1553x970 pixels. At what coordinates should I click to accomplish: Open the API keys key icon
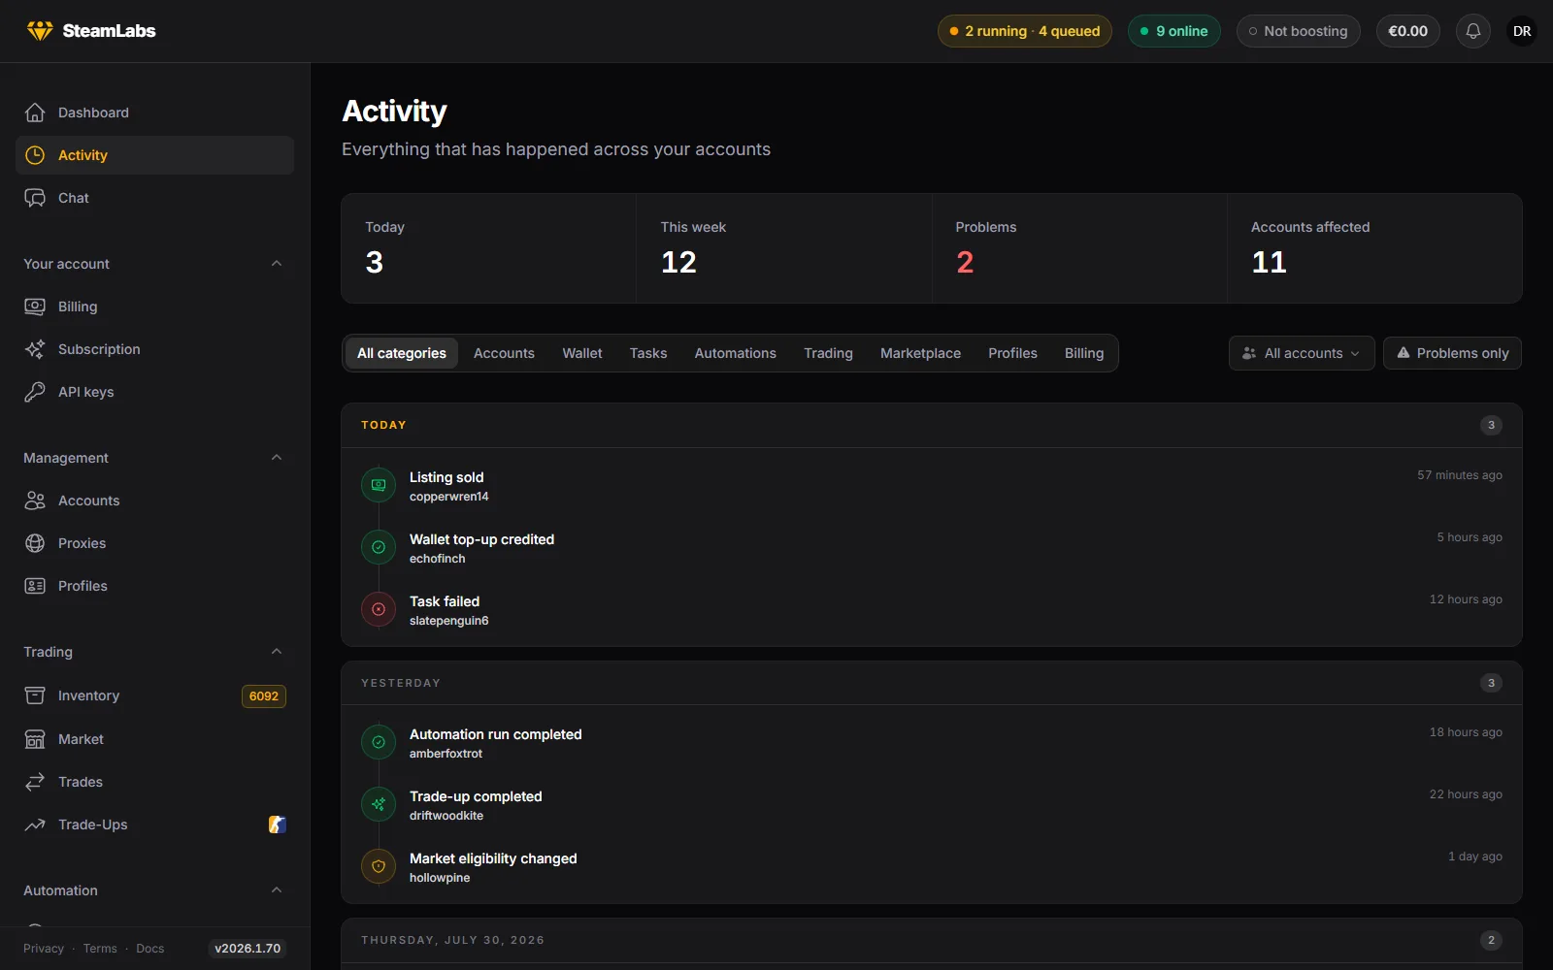(35, 392)
